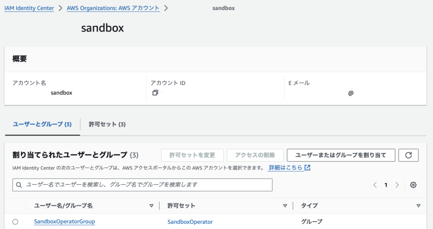Image resolution: width=433 pixels, height=229 pixels.
Task: Click the large sandbox page title
Action: click(102, 28)
